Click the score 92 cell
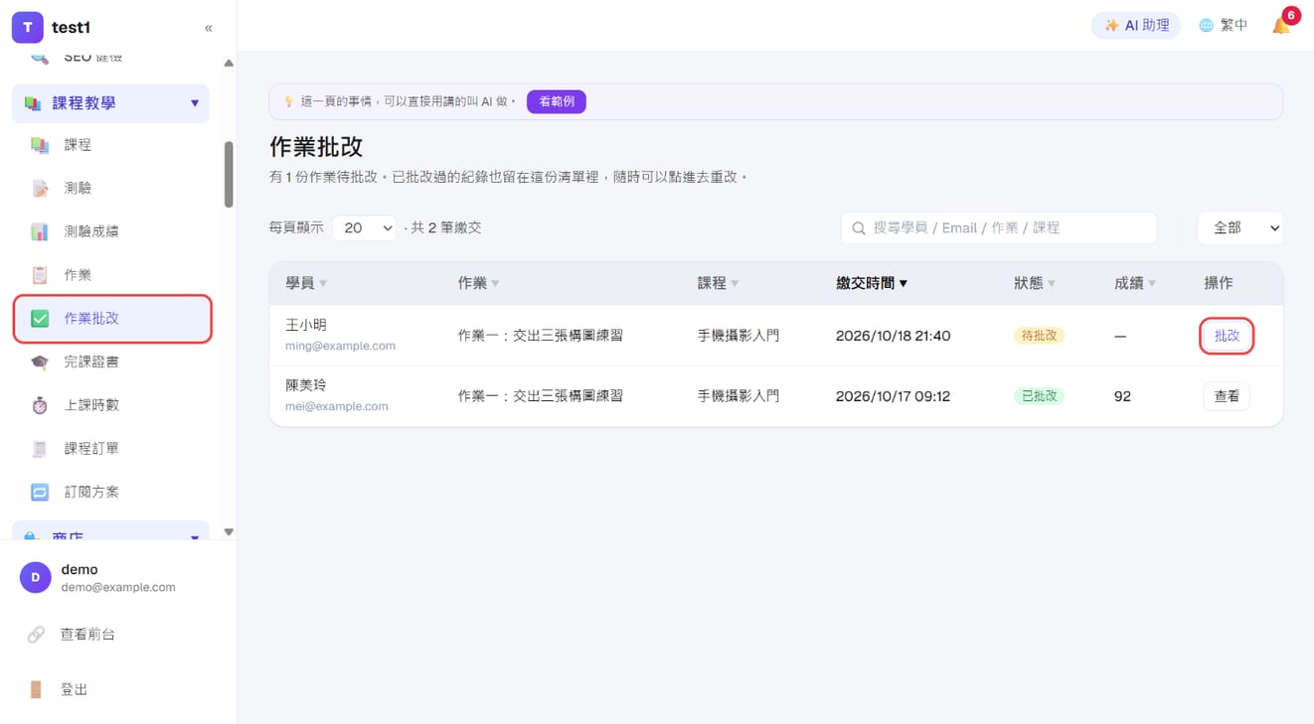This screenshot has height=724, width=1314. click(x=1122, y=396)
